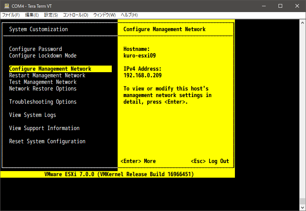Select Test Management Network
This screenshot has width=306, height=211.
[43, 82]
